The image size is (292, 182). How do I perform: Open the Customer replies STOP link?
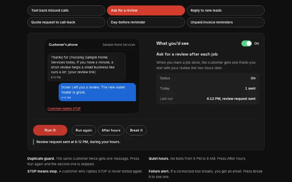click(64, 108)
